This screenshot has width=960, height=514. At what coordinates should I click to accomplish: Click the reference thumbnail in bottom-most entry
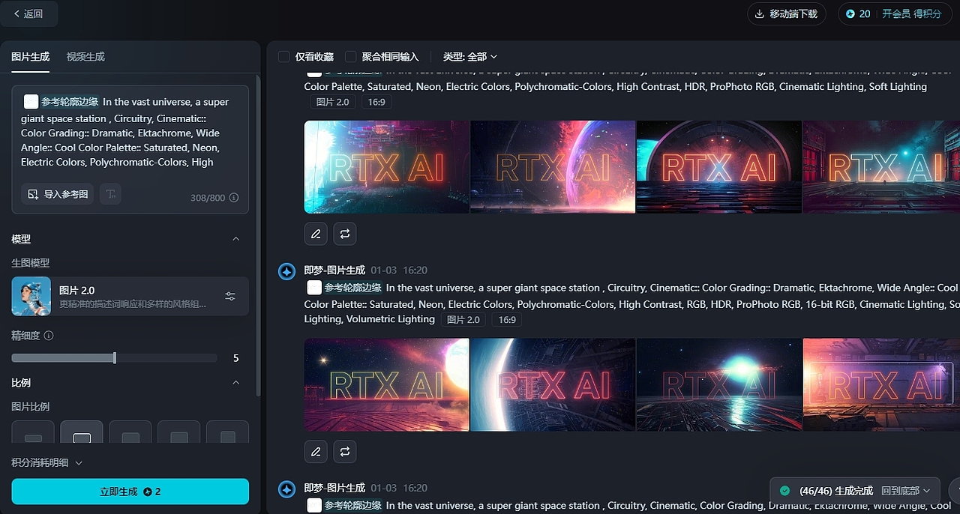point(314,506)
